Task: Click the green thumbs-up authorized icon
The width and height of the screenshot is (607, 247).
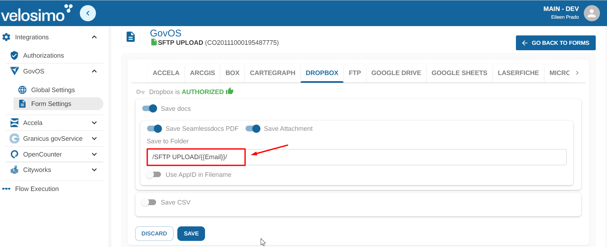Action: pyautogui.click(x=229, y=91)
